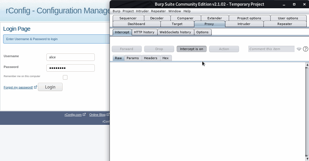Close the Burp Suite window
The width and height of the screenshot is (309, 161).
tap(304, 4)
